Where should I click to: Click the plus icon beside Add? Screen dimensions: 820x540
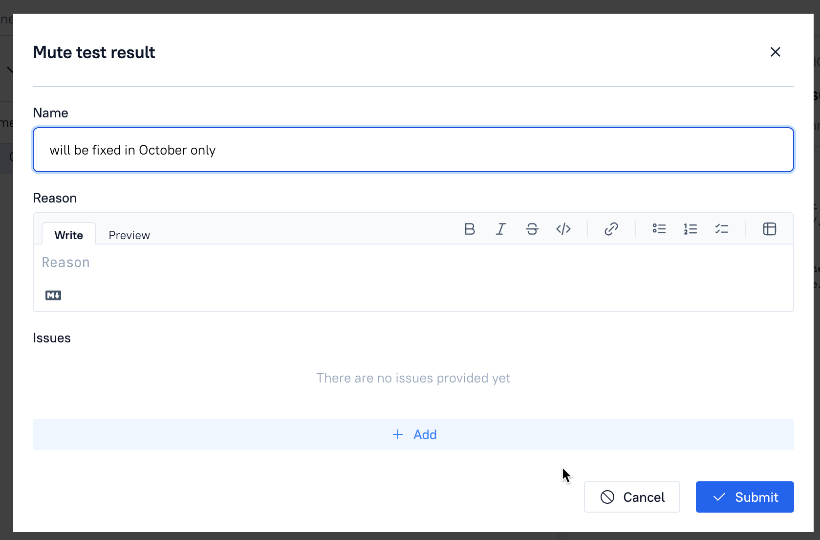[x=398, y=434]
